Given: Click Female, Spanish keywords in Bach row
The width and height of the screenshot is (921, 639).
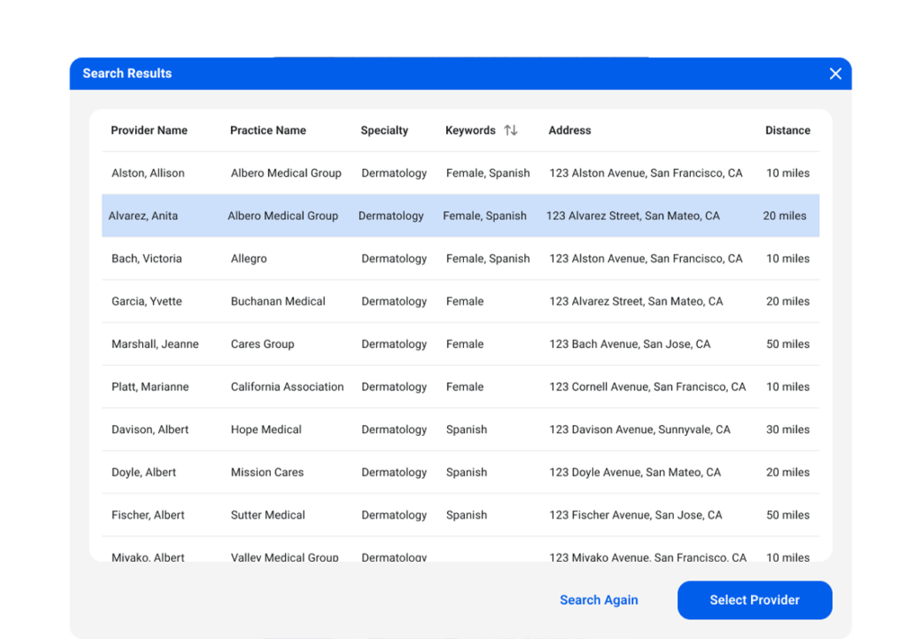Looking at the screenshot, I should pos(487,259).
